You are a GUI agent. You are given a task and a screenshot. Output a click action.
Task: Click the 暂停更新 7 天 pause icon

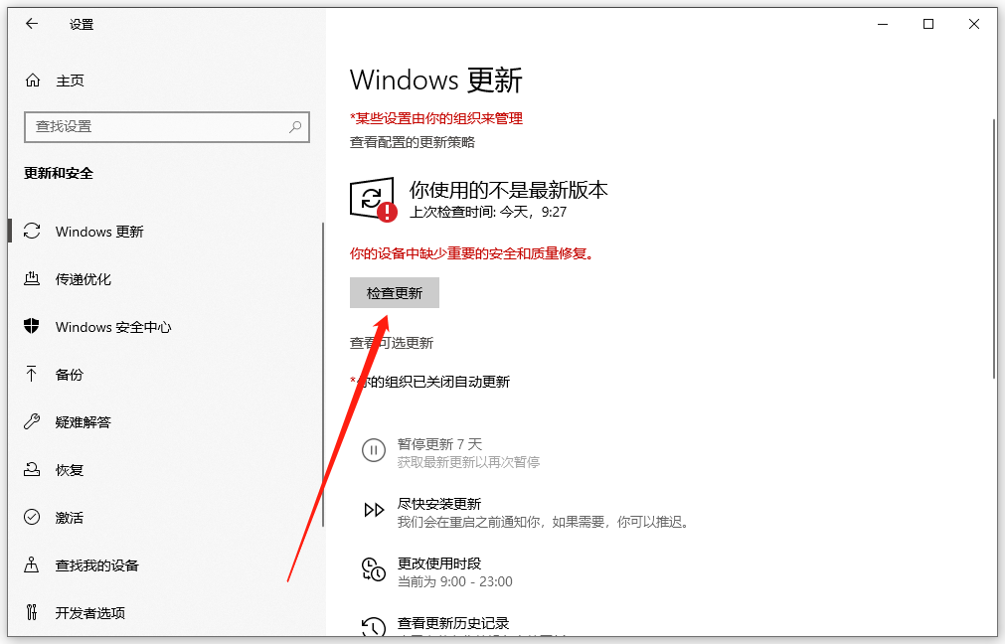[x=374, y=450]
